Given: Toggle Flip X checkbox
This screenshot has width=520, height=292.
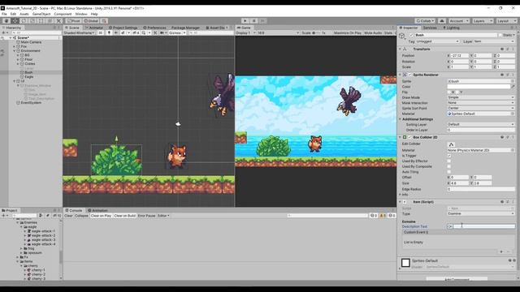Looking at the screenshot, I should click(x=449, y=92).
